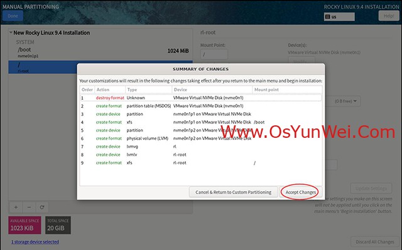Screen dimensions: 402x250
Task: Sort by the Device column header
Action: point(212,90)
